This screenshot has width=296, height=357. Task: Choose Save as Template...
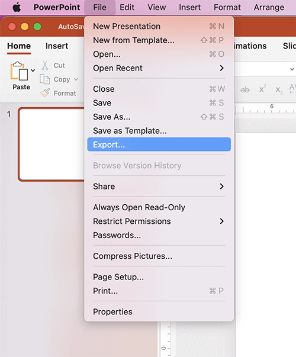pos(159,131)
